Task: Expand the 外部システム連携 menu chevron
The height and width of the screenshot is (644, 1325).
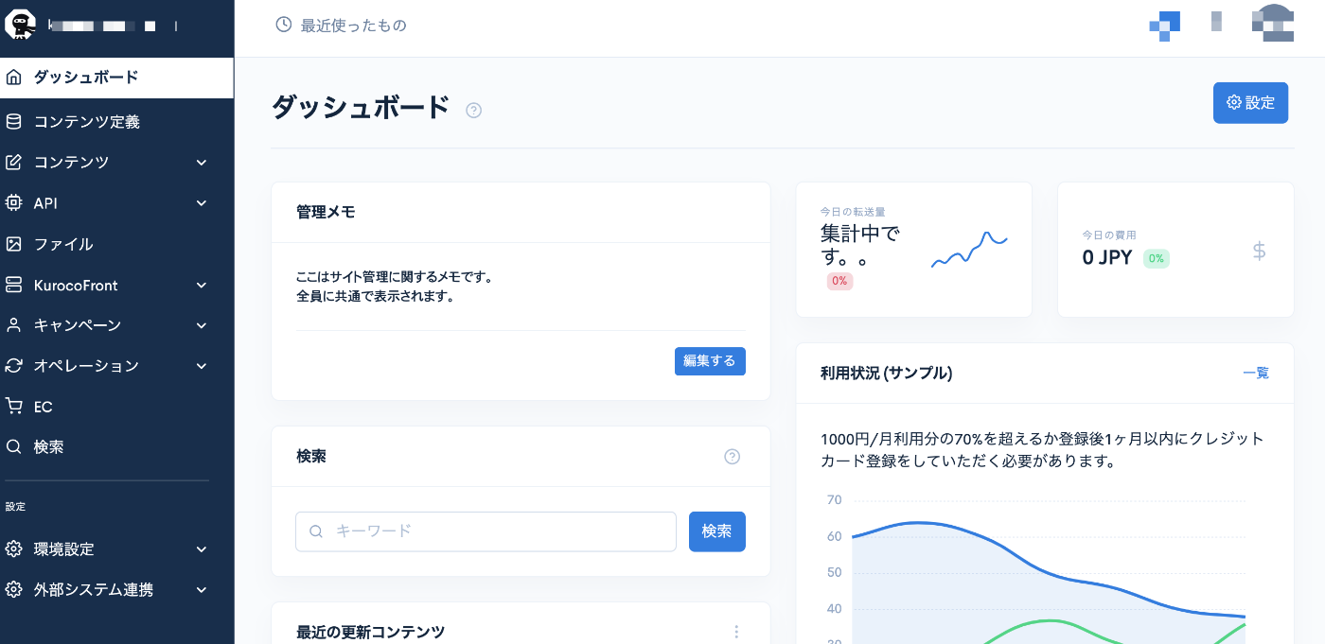Action: click(x=202, y=590)
